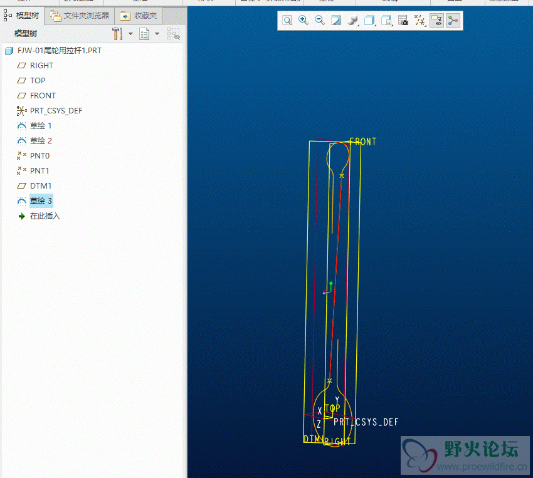This screenshot has height=478, width=533.
Task: Select 草绘 2 sketch feature
Action: 34,140
